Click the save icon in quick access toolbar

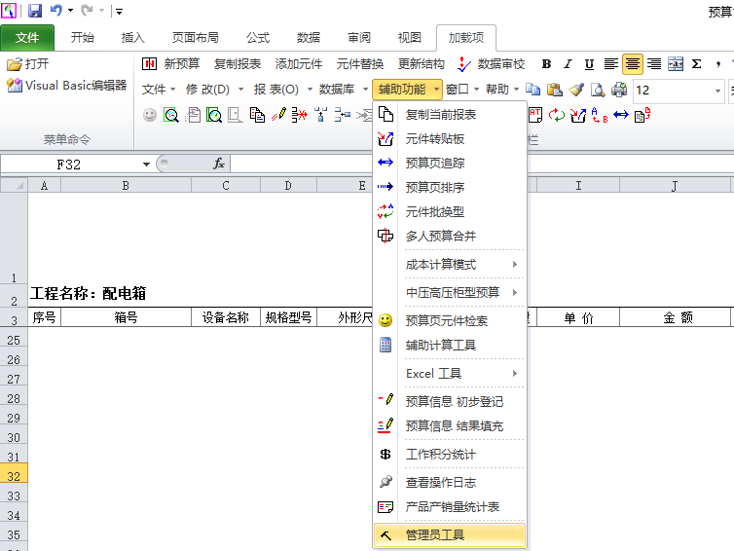click(35, 11)
